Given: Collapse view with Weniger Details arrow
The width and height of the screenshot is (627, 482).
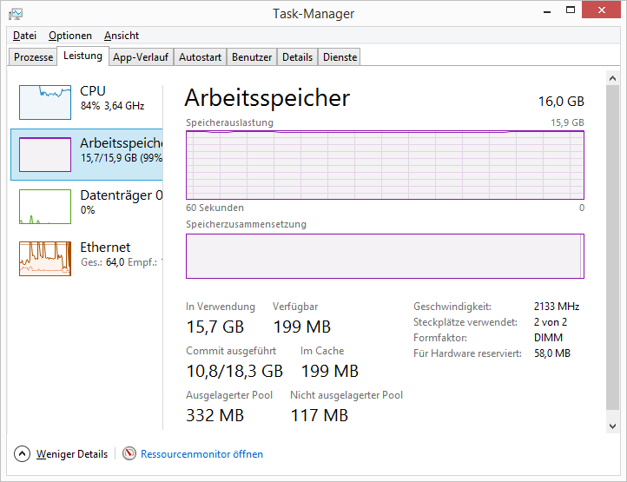Looking at the screenshot, I should point(22,453).
